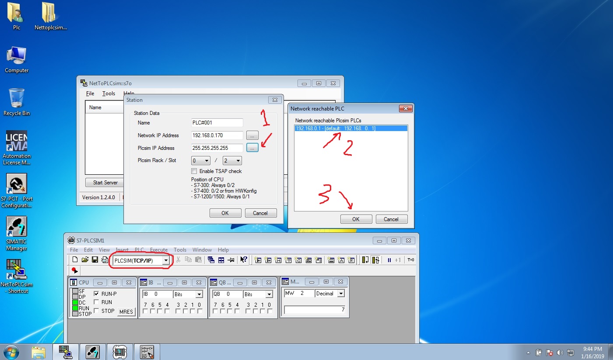Pause the simulation with the pause icon
613x360 pixels.
(389, 260)
